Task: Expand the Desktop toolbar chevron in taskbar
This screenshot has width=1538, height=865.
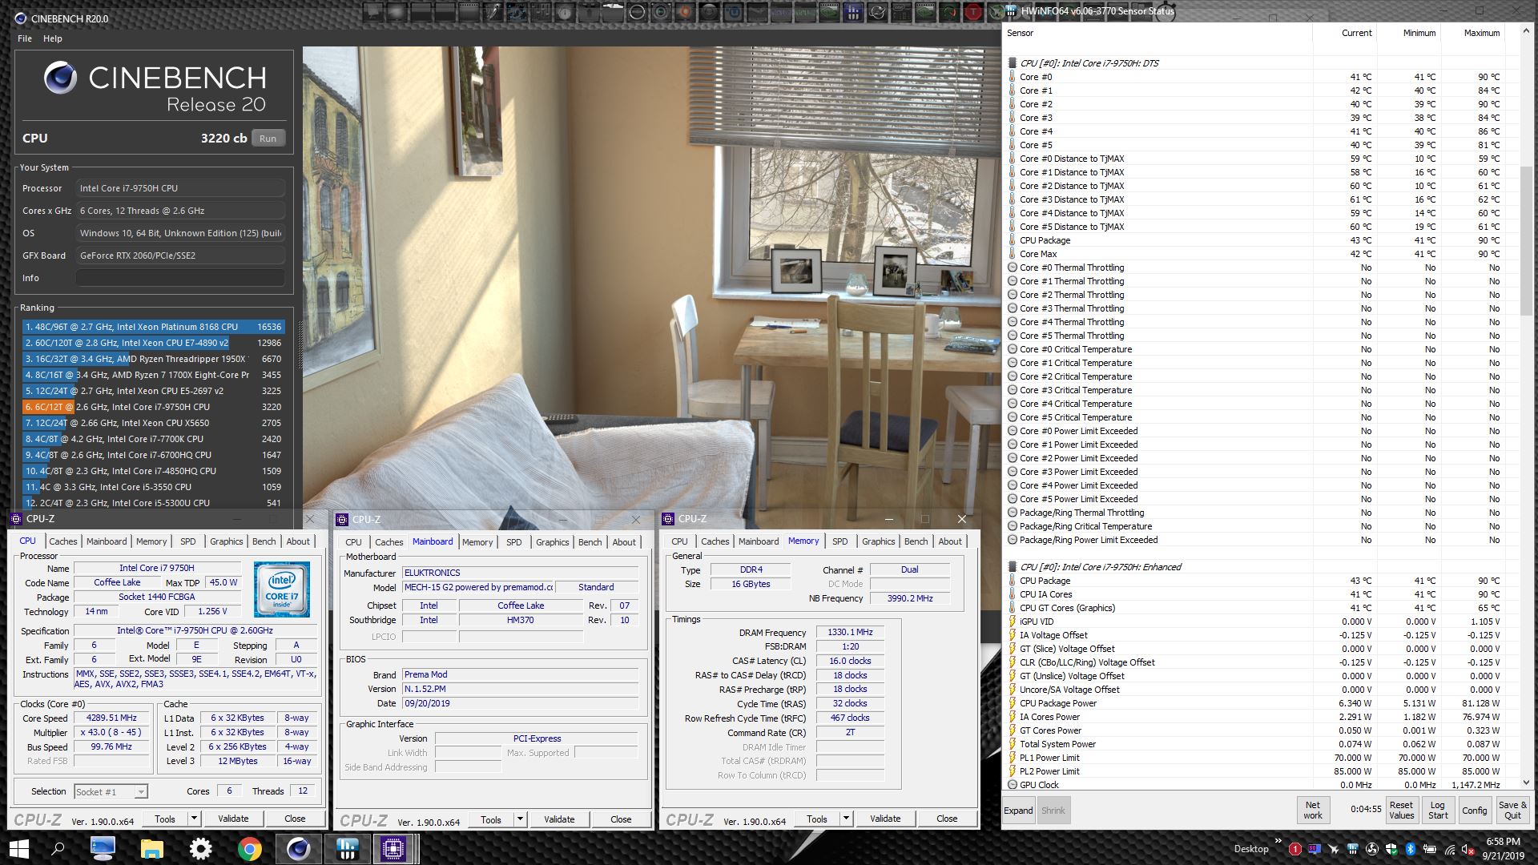Action: [x=1278, y=841]
